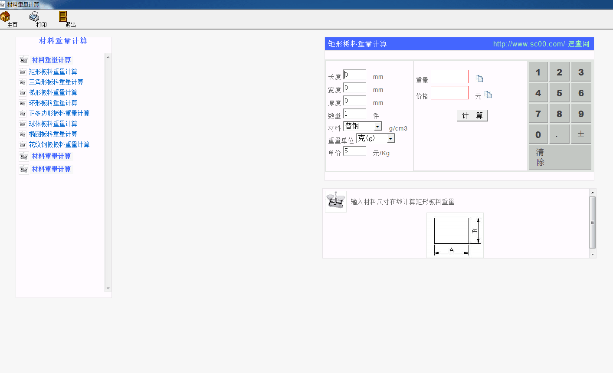Open the weight unit (重量单位) dropdown
The image size is (613, 373).
[x=390, y=138]
